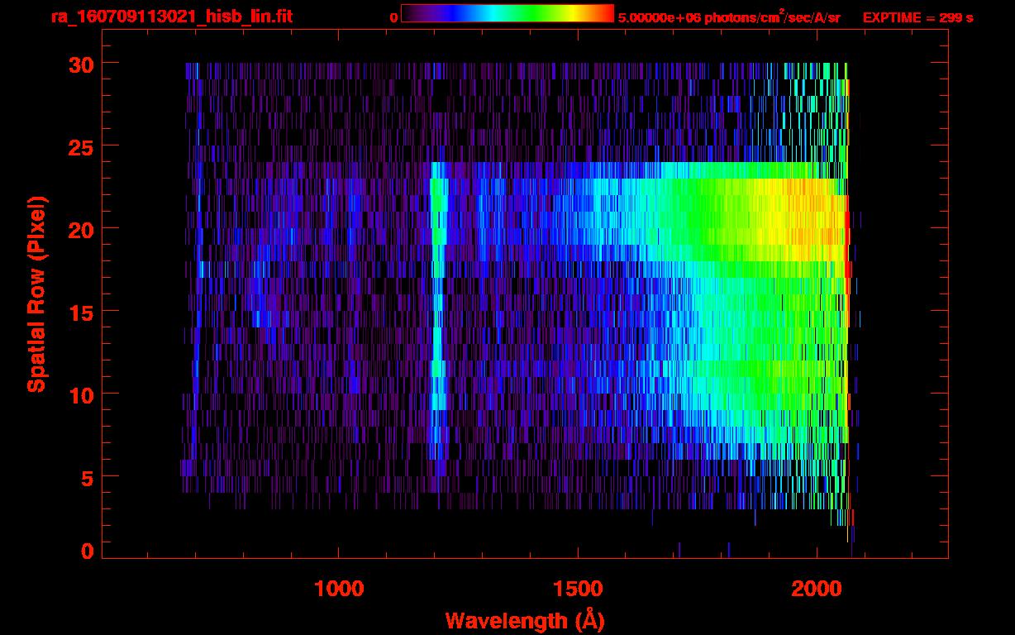Click the 5.00000e+06 photons colorbar maximum label

coord(729,17)
